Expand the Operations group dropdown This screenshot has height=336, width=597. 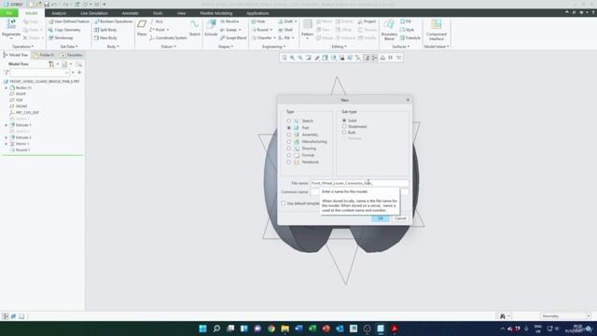pos(22,47)
